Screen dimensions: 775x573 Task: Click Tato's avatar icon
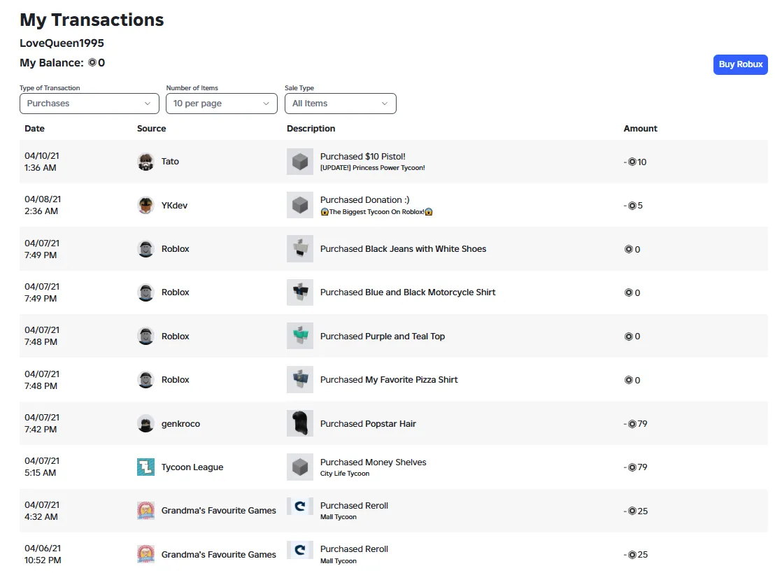point(145,162)
